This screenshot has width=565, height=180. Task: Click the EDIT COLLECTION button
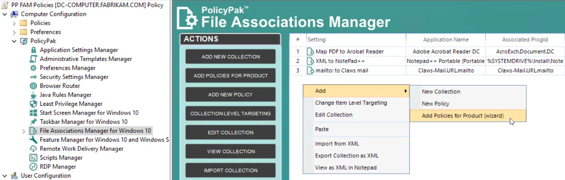tap(231, 133)
